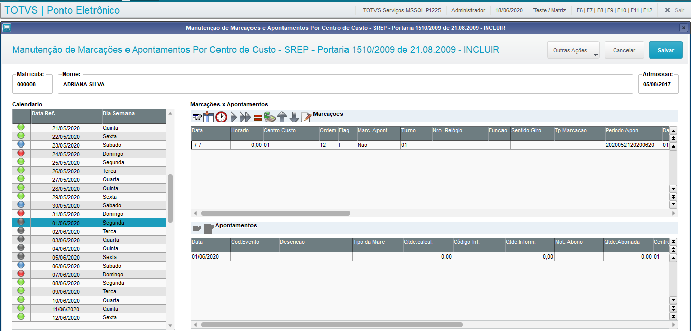Click the Admissão field showing 05/08/2017
691x331 pixels.
658,84
